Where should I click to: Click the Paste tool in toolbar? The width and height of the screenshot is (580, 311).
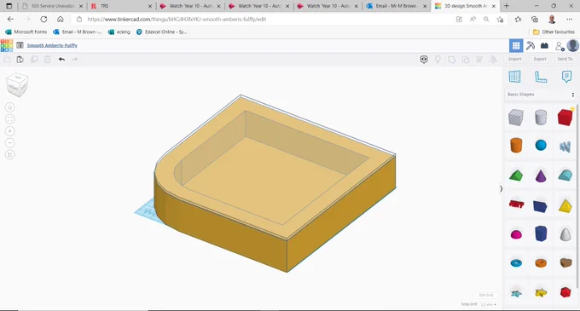[20, 59]
